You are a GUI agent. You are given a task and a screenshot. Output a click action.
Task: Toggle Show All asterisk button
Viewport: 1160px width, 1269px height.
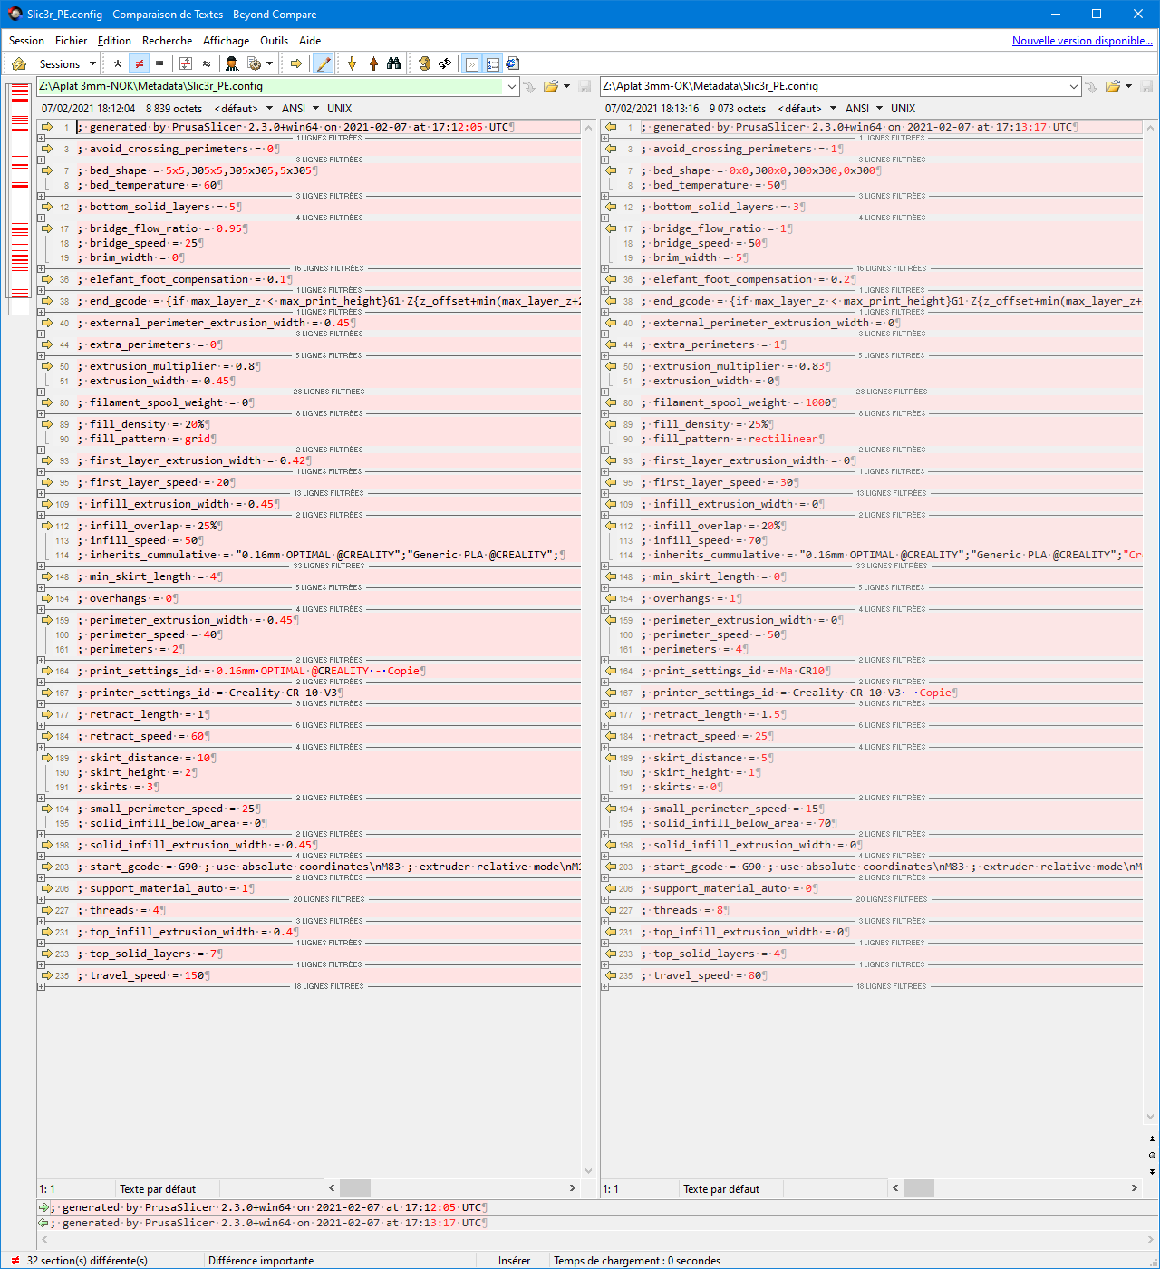118,63
